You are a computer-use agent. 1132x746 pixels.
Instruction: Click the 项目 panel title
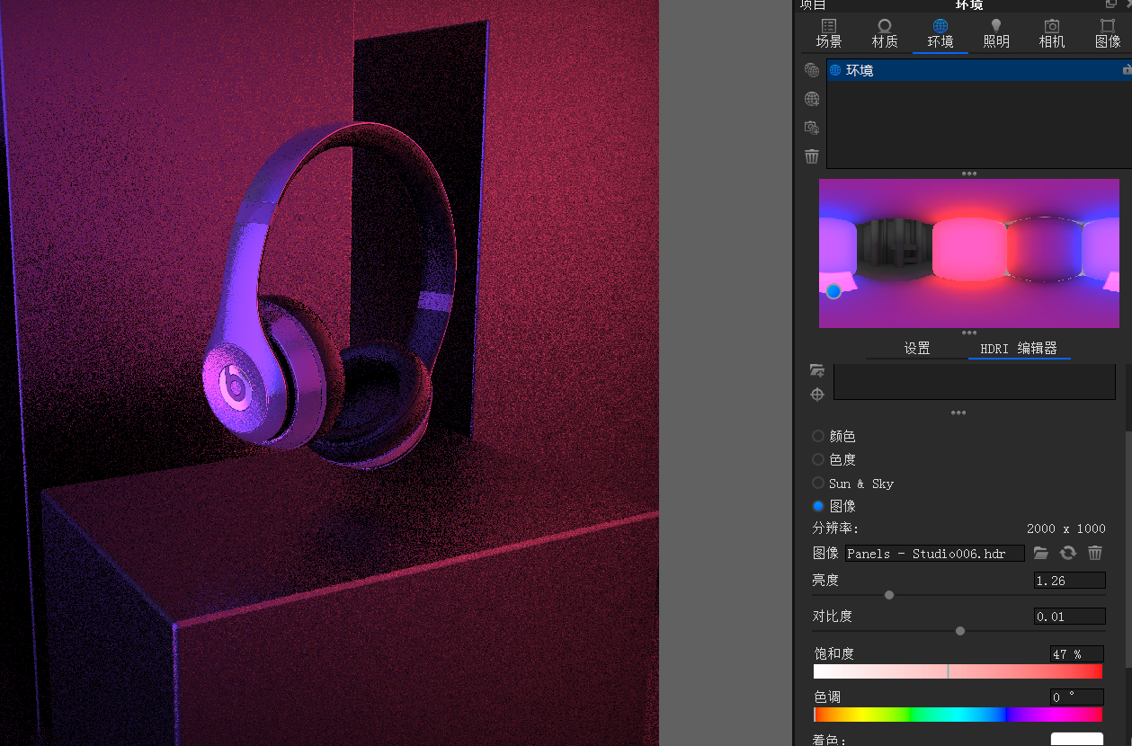coord(813,4)
